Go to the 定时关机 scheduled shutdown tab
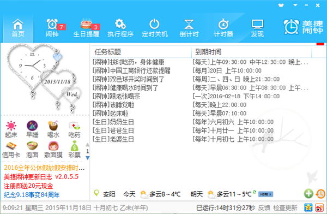Image resolution: width=327 pixels, height=214 pixels. click(155, 28)
